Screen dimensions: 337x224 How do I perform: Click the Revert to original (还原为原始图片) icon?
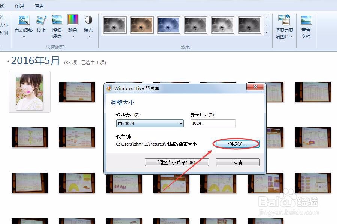point(284,20)
